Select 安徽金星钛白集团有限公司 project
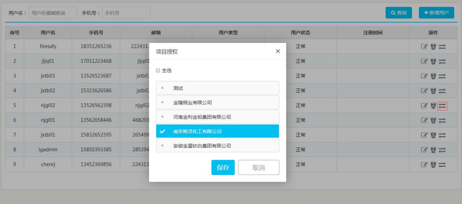Image resolution: width=462 pixels, height=204 pixels. pyautogui.click(x=217, y=146)
